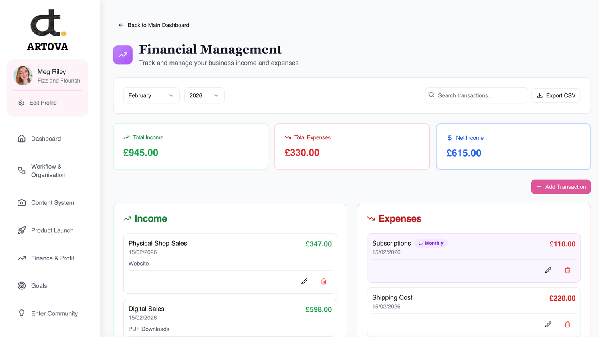Viewport: 599px width, 337px height.
Task: Click the Total Income trend icon
Action: (127, 137)
